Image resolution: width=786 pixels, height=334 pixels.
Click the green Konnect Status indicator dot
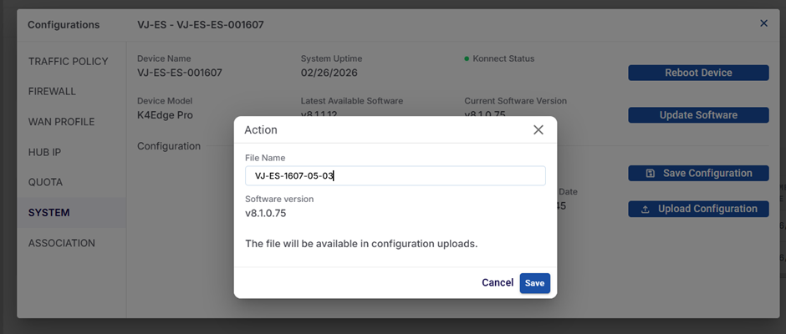[x=467, y=59]
